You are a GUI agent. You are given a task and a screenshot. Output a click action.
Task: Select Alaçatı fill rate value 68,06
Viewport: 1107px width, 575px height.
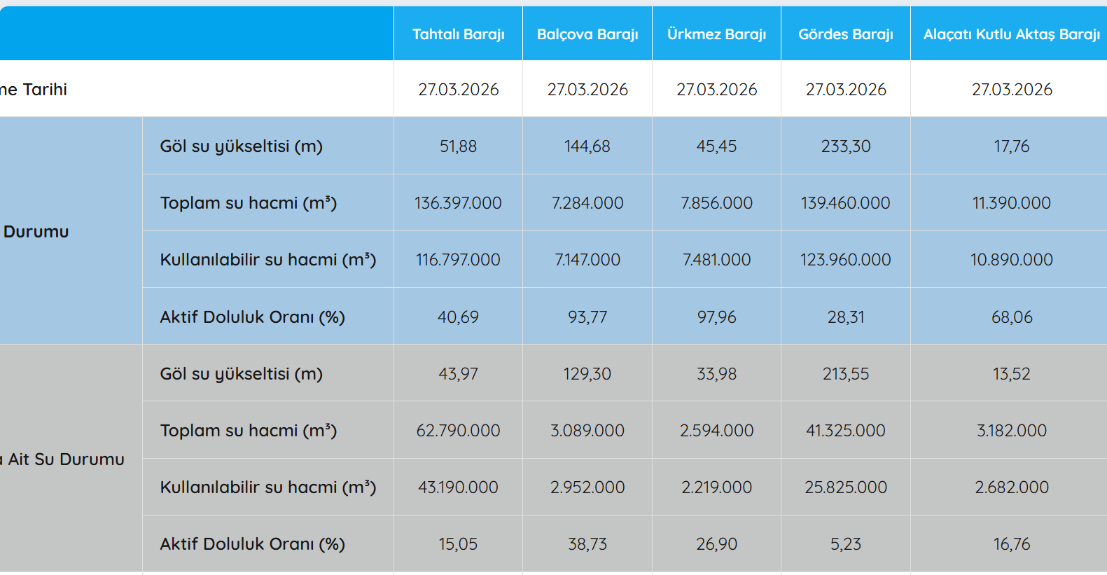pyautogui.click(x=1012, y=317)
